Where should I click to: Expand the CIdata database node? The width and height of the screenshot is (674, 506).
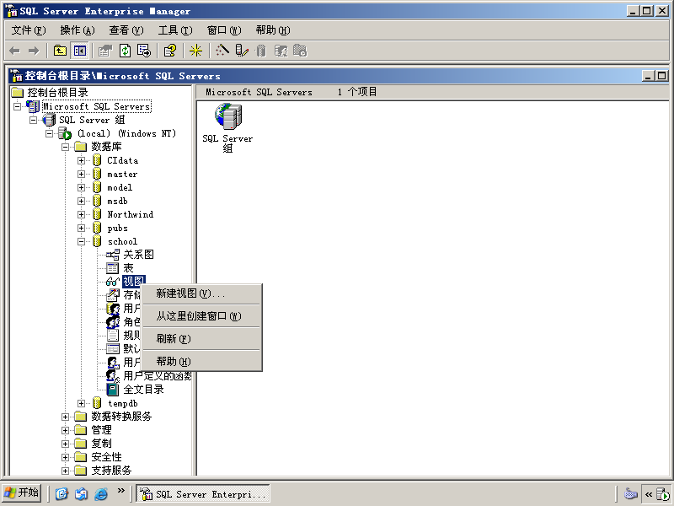pyautogui.click(x=81, y=160)
